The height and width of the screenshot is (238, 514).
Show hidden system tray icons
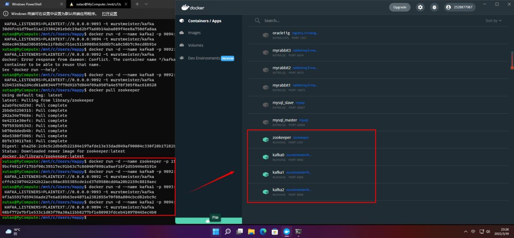[x=466, y=232]
